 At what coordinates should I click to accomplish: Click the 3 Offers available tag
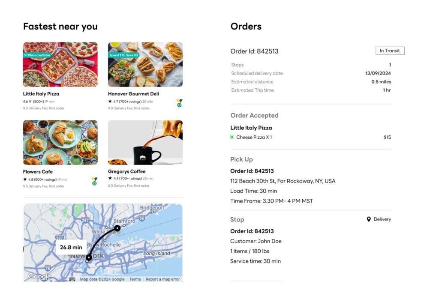(37, 55)
